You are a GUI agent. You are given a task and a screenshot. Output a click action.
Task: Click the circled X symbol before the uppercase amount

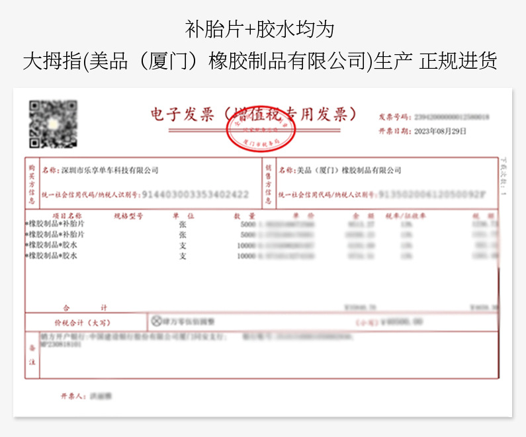pyautogui.click(x=156, y=321)
